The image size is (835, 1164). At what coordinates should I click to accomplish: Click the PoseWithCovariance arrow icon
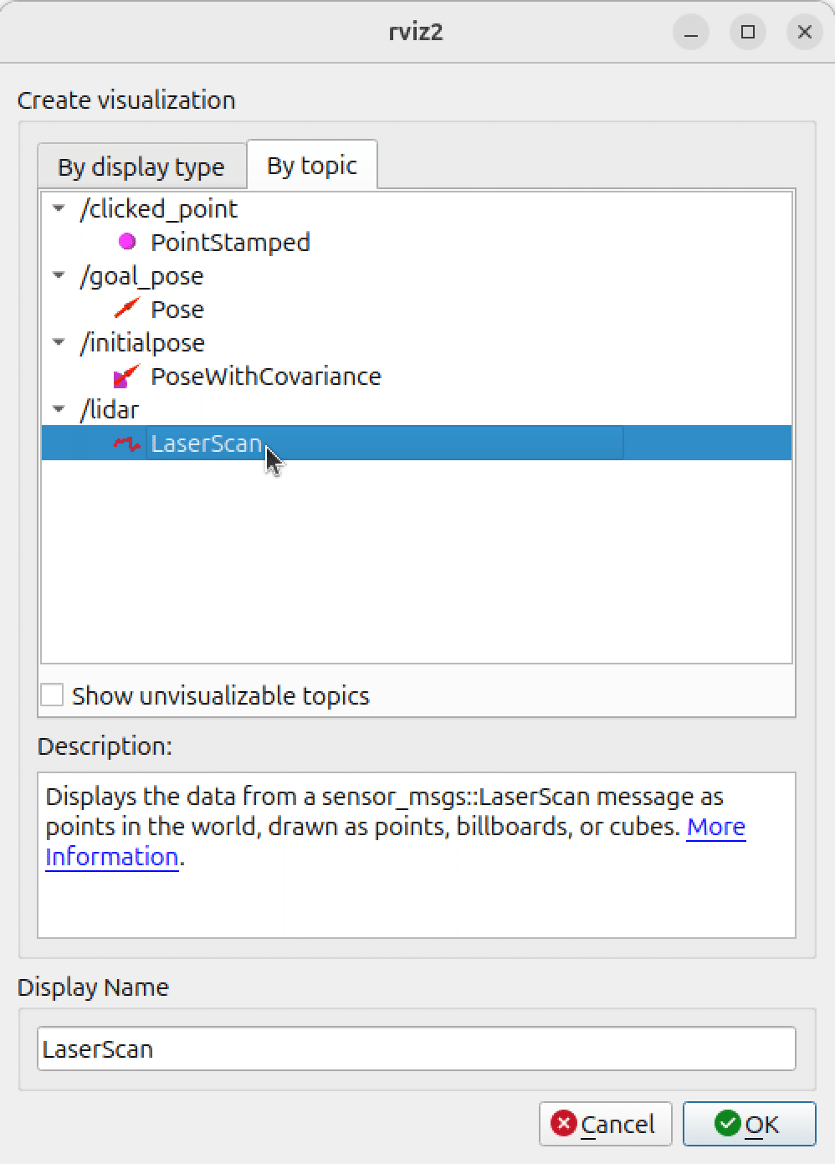pos(126,377)
